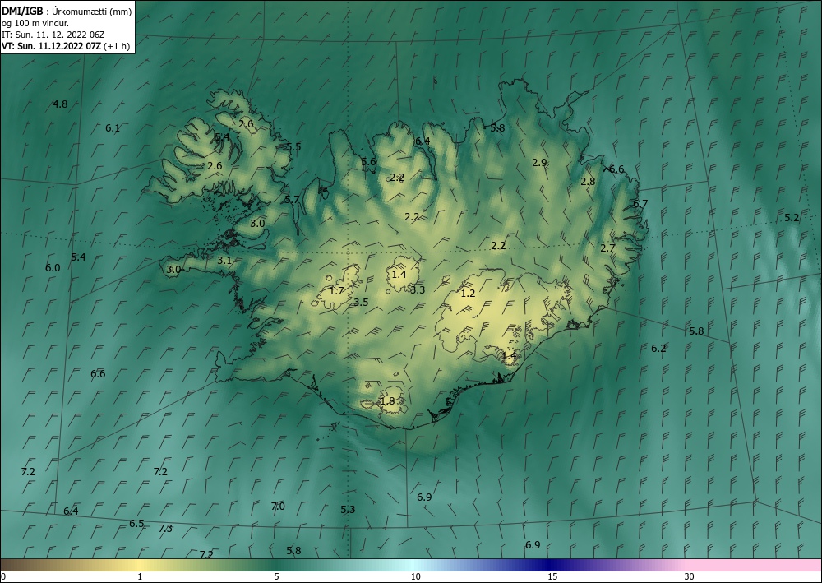Screen dimensions: 822x583
Task: Select the 6.2 value offshore
Action: point(658,348)
